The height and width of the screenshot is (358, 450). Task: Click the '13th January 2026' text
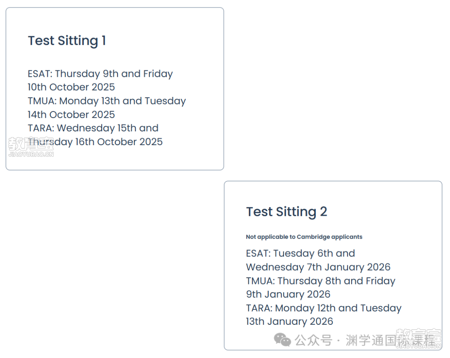coord(290,321)
